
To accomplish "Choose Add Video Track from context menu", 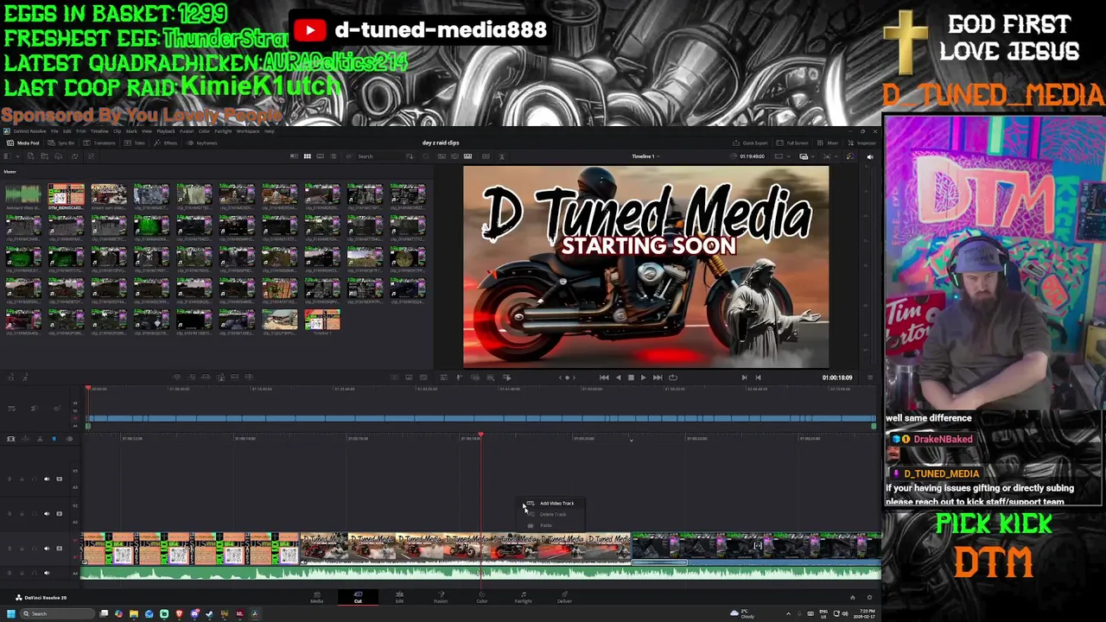I will click(x=551, y=503).
